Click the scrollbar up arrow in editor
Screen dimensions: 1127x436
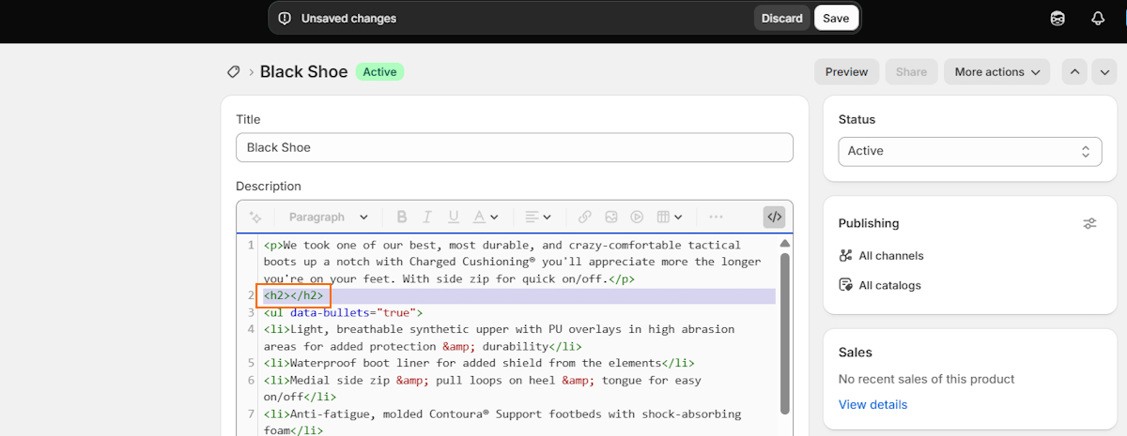785,244
